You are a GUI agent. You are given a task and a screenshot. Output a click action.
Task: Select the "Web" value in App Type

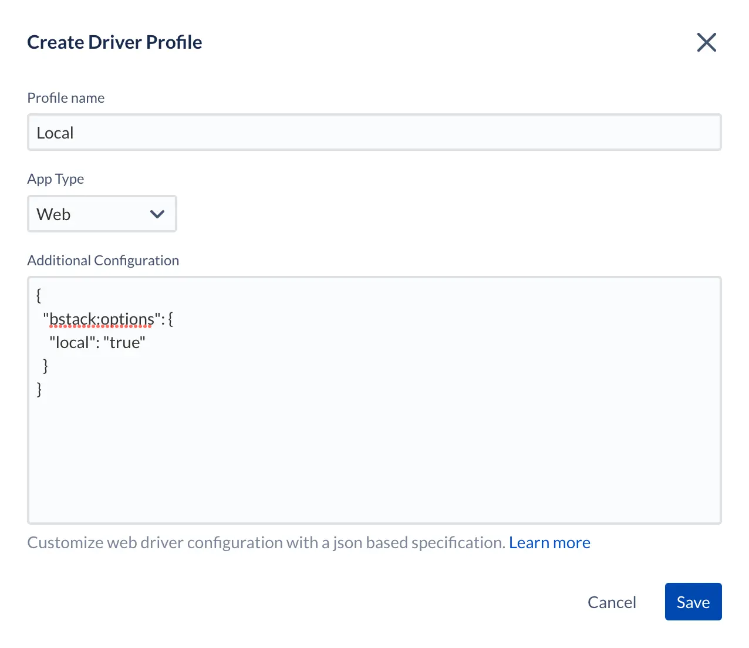click(x=54, y=214)
